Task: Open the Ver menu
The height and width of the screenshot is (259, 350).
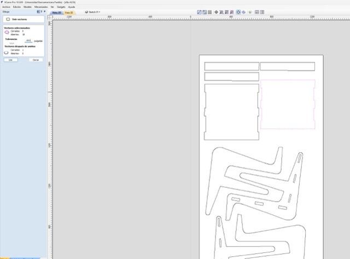Action: click(52, 7)
